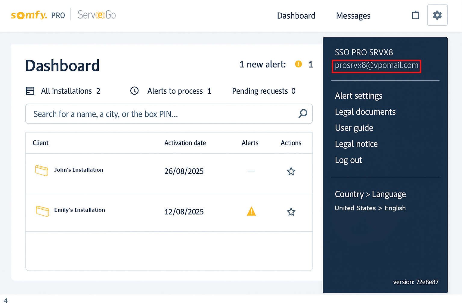The height and width of the screenshot is (303, 462).
Task: Click the clipboard icon in the top bar
Action: pyautogui.click(x=415, y=15)
